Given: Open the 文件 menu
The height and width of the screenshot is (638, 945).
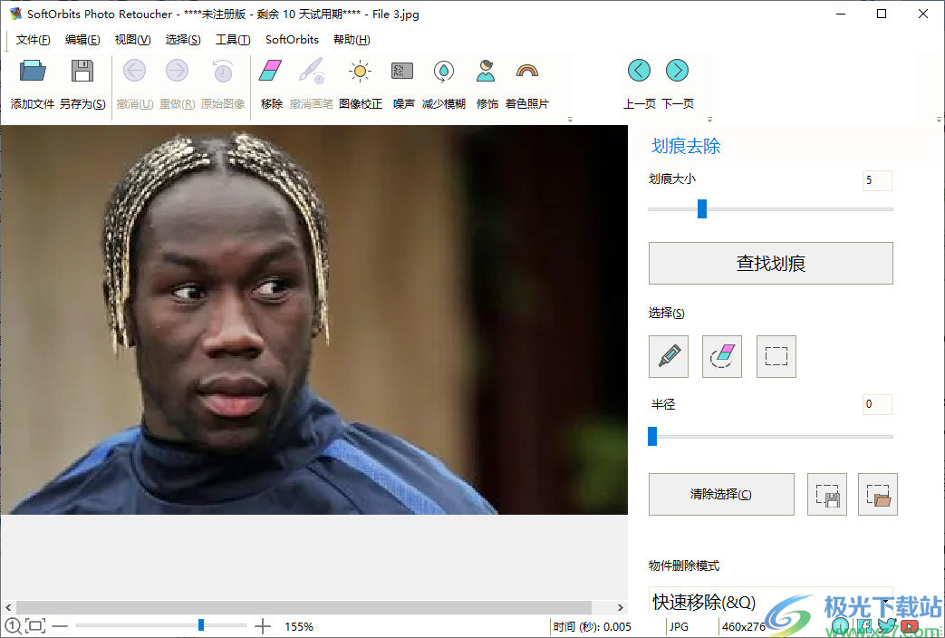Looking at the screenshot, I should (34, 39).
